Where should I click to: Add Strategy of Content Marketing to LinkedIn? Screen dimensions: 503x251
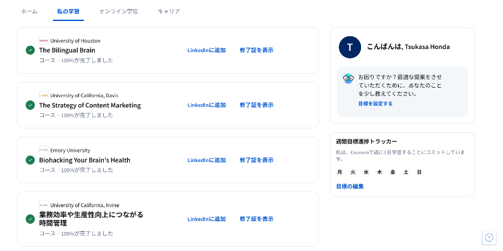coord(206,105)
